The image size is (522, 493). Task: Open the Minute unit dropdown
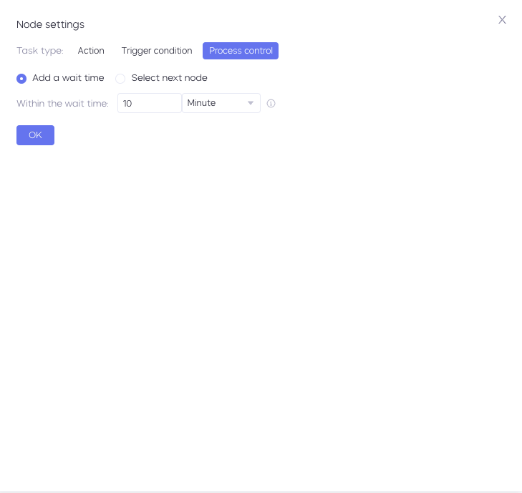tap(221, 103)
